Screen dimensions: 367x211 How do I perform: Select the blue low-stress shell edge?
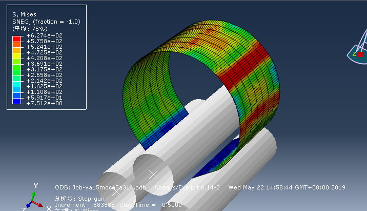click(164, 130)
